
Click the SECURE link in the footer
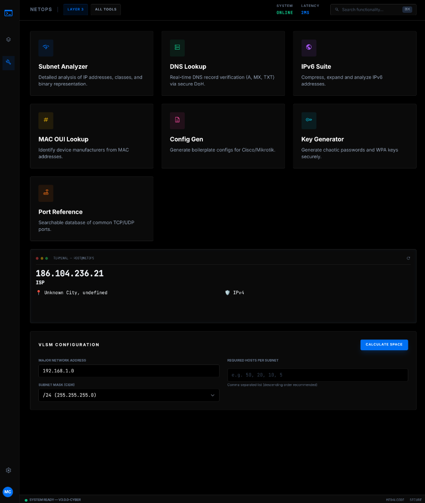point(415,499)
